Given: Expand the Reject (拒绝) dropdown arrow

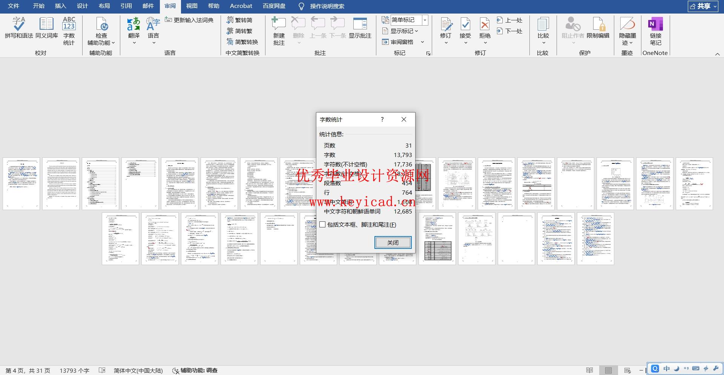Looking at the screenshot, I should point(485,43).
